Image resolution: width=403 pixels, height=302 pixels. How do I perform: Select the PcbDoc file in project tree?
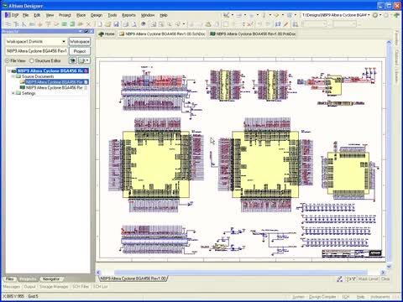(x=54, y=87)
